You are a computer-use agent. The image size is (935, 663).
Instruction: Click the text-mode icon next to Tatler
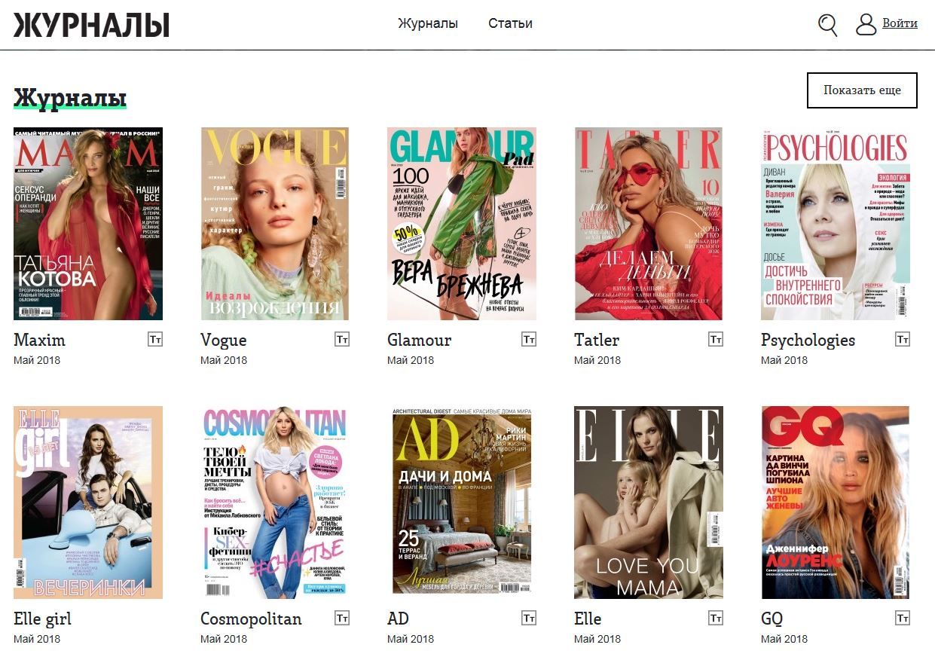[x=716, y=340]
